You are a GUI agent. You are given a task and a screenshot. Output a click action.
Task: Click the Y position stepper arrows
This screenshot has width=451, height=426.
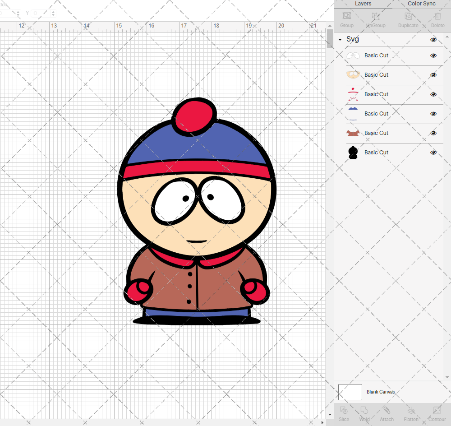53,13
